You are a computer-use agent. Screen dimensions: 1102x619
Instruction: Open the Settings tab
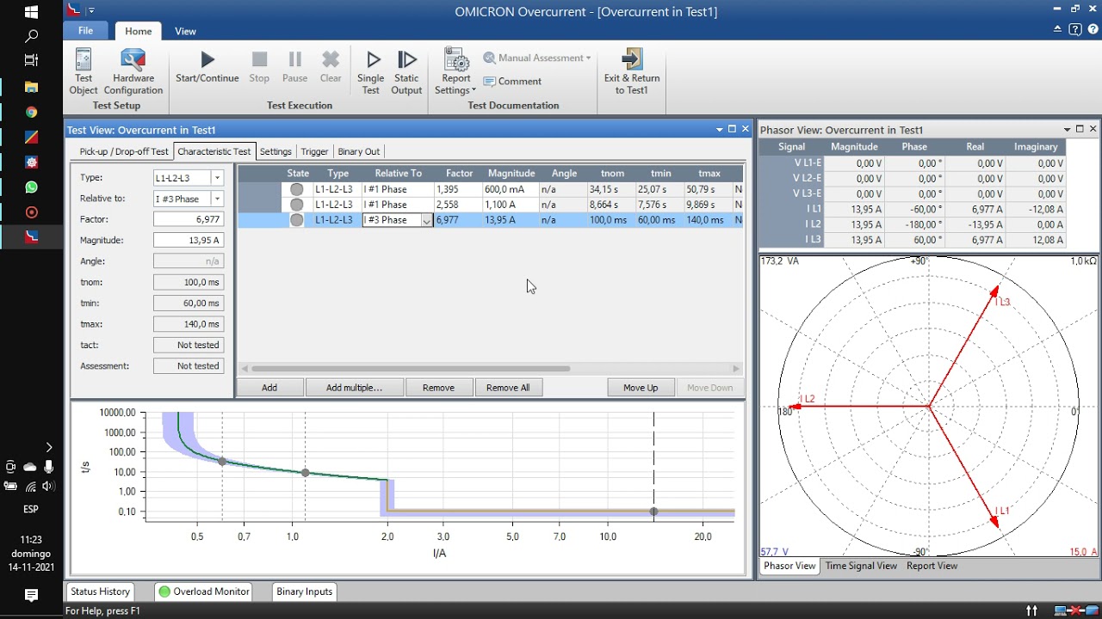[275, 151]
